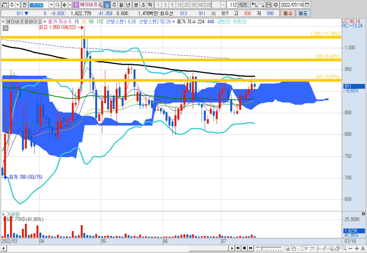Image resolution: width=367 pixels, height=253 pixels.
Task: Click the magnifier zoom icon in the bottom toolbar
Action: tap(344, 249)
